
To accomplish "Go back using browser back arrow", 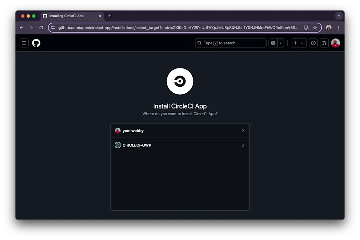I will click(x=22, y=28).
